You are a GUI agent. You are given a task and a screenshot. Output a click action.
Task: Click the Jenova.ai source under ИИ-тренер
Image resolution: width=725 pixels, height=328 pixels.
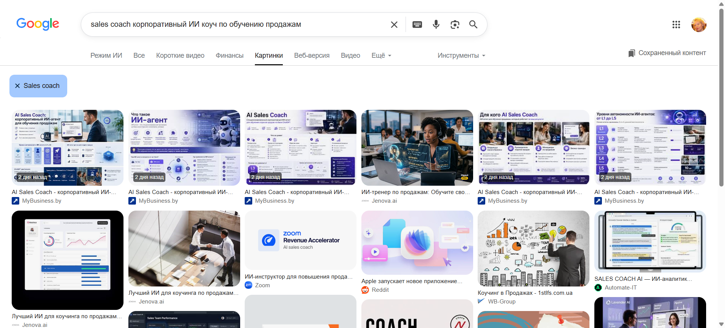click(x=384, y=201)
